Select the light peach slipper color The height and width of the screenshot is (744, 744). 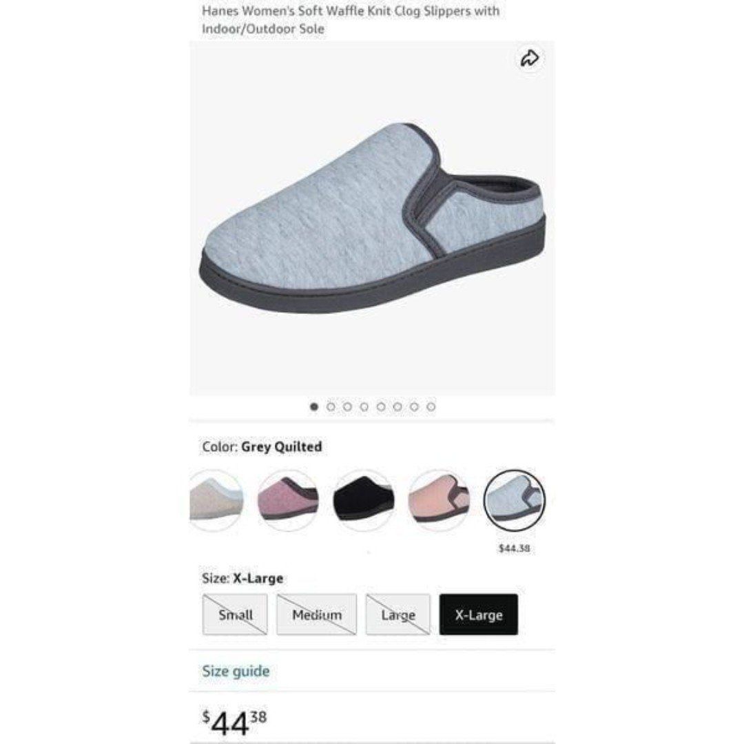pyautogui.click(x=439, y=500)
